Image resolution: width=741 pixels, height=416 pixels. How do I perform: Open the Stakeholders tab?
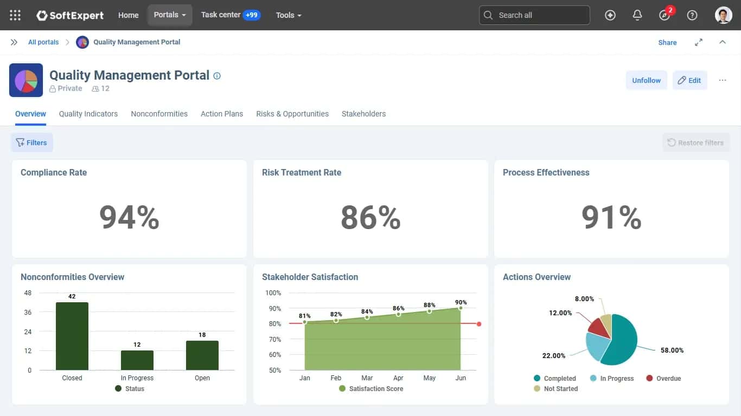364,114
